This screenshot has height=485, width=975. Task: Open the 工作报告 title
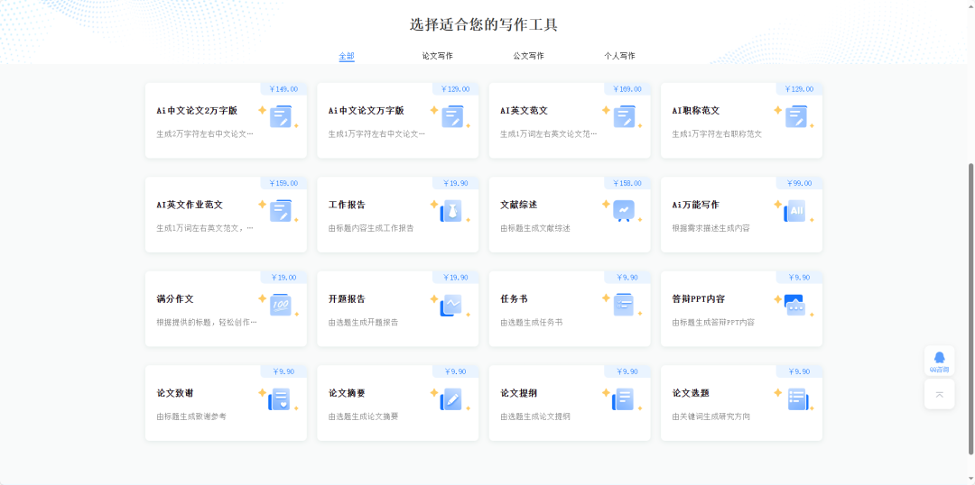pos(347,205)
